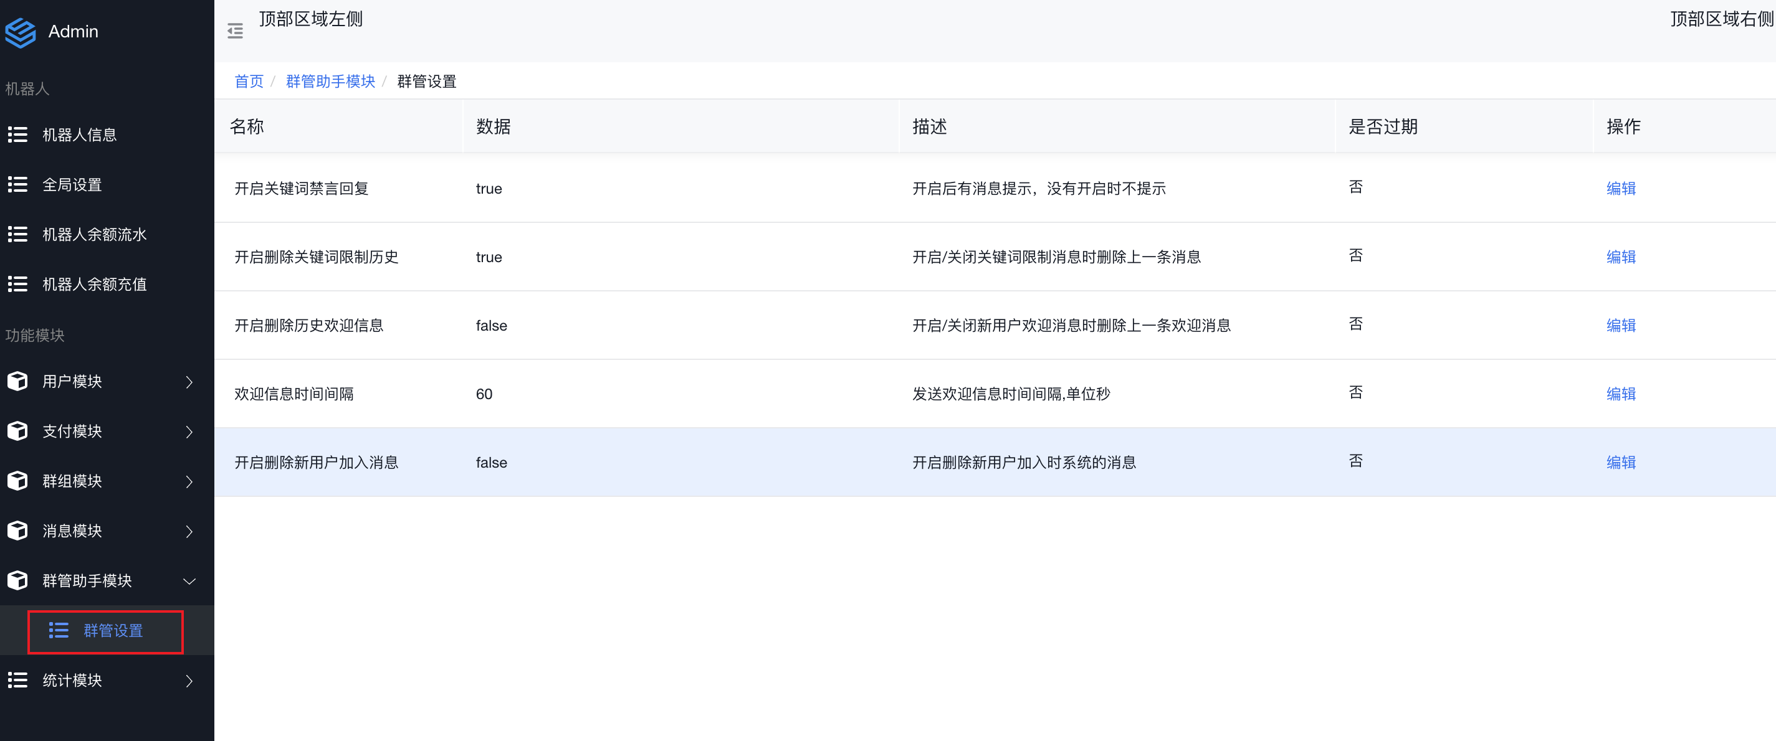Click the Admin logo icon
This screenshot has height=741, width=1776.
coord(20,32)
